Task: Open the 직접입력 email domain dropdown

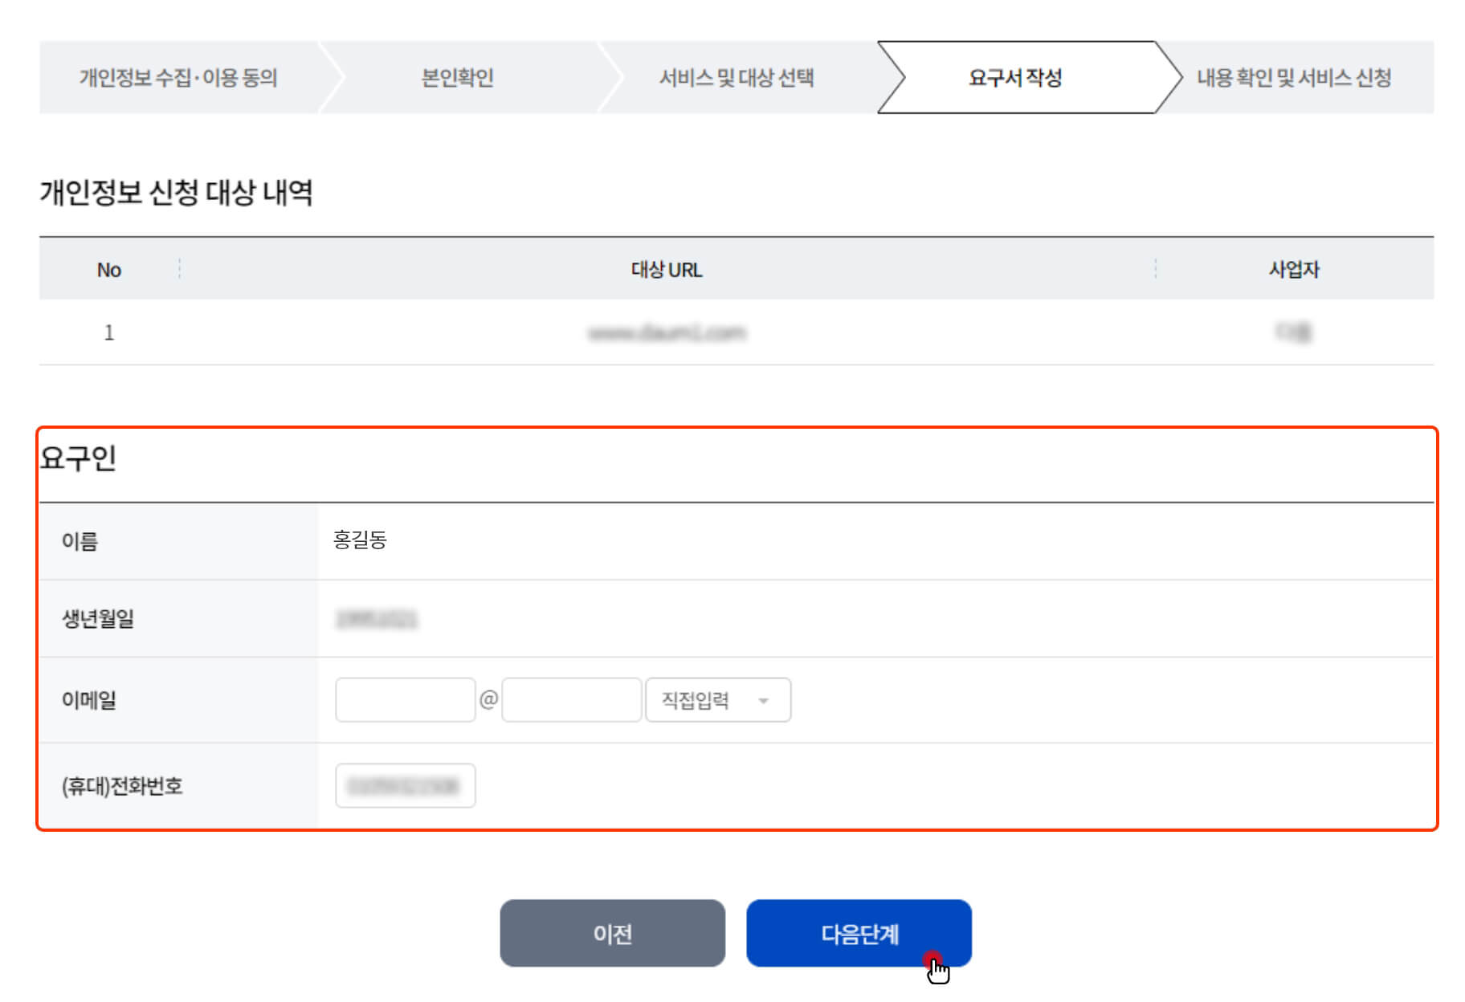Action: pos(717,699)
